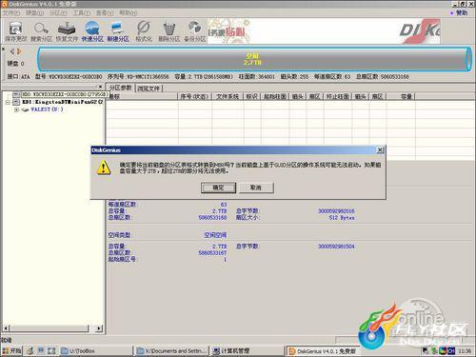Click the 赞助 sponsor link at top right
Viewport: 476px width, 357px height.
tap(462, 12)
